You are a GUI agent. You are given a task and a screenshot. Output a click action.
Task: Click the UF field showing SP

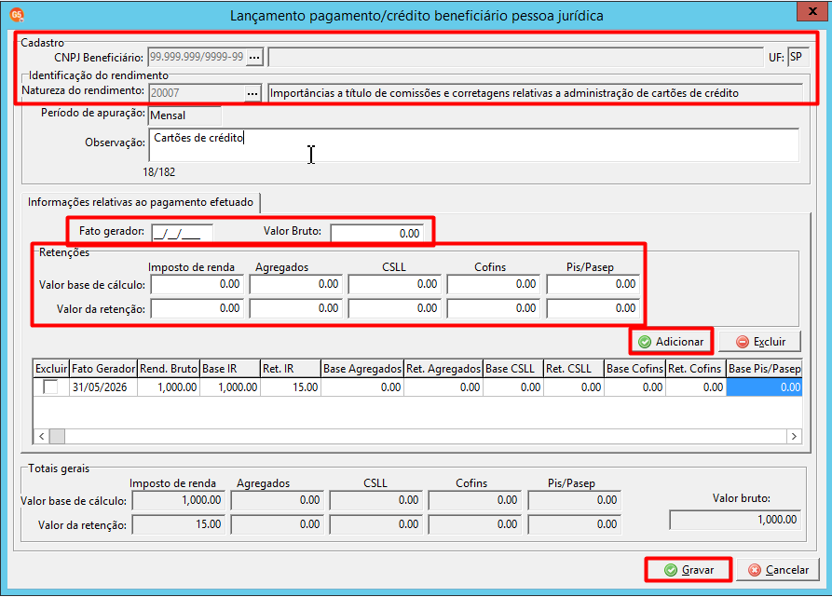798,57
